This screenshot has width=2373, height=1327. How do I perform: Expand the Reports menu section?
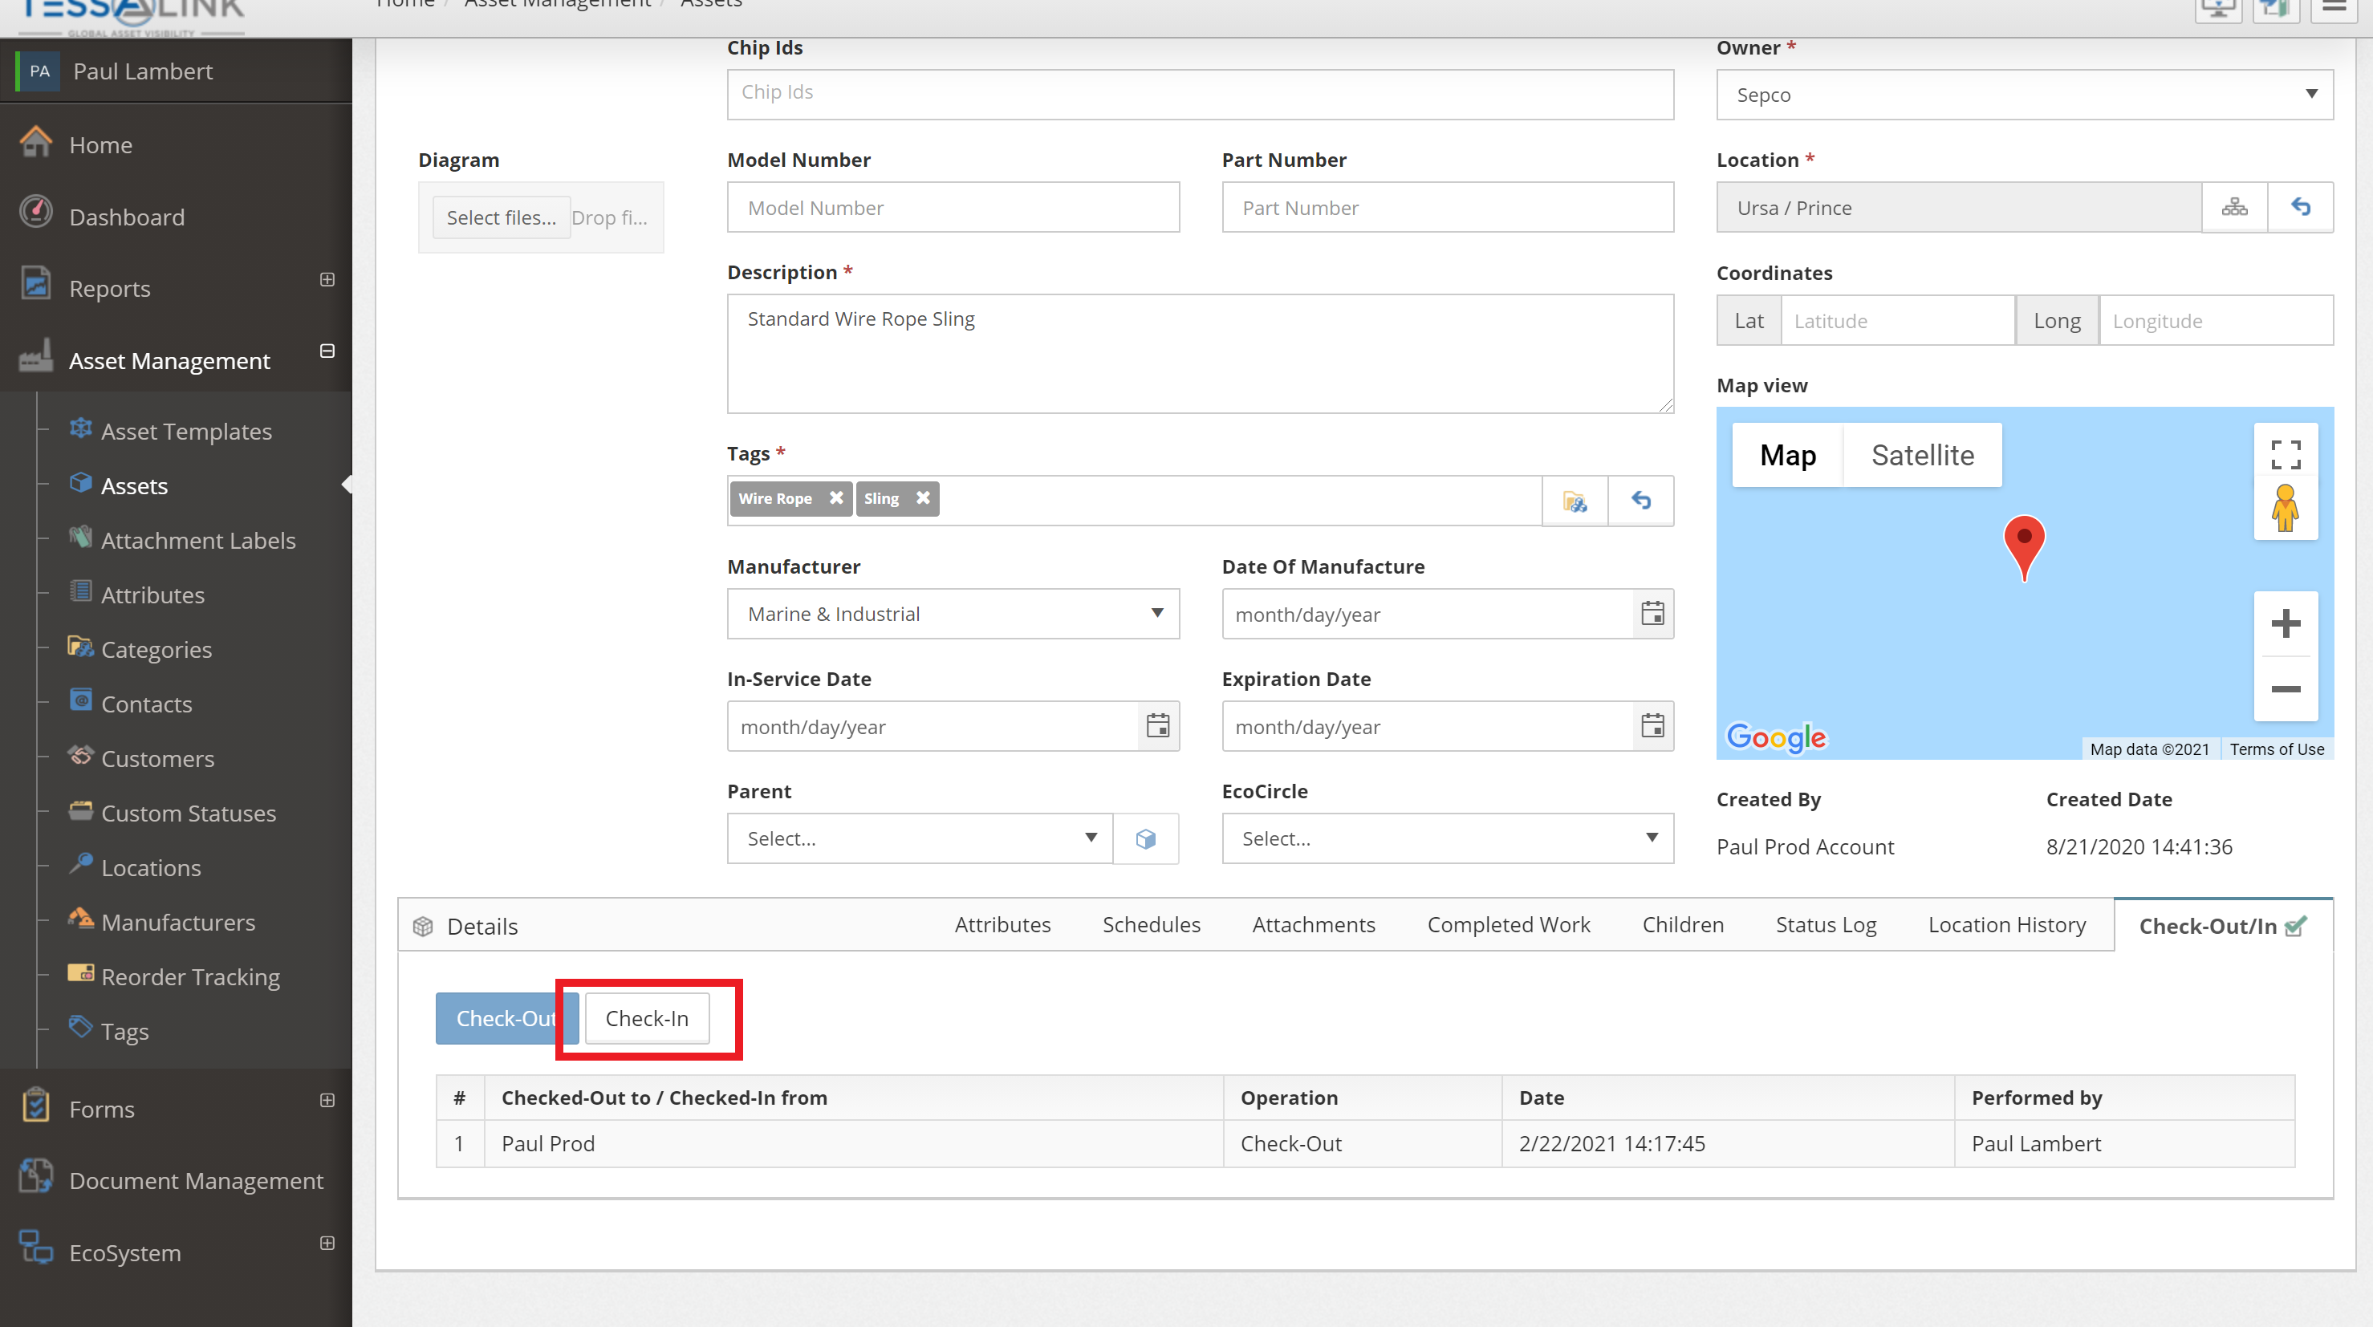click(x=327, y=279)
